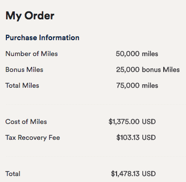This screenshot has height=182, width=186.
Task: Click the Tax Recovery Fee label
Action: [33, 138]
